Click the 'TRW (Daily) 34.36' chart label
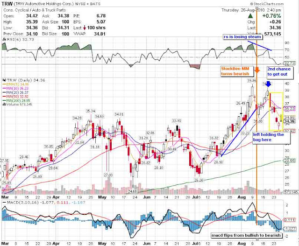Viewport: 299px width, 246px height. 24,80
